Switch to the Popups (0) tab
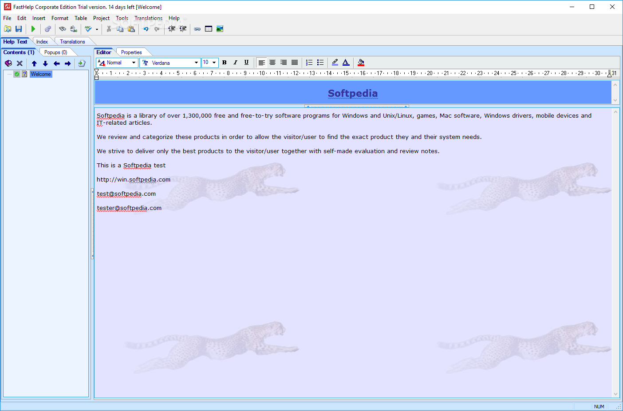The width and height of the screenshot is (623, 411). tap(56, 52)
